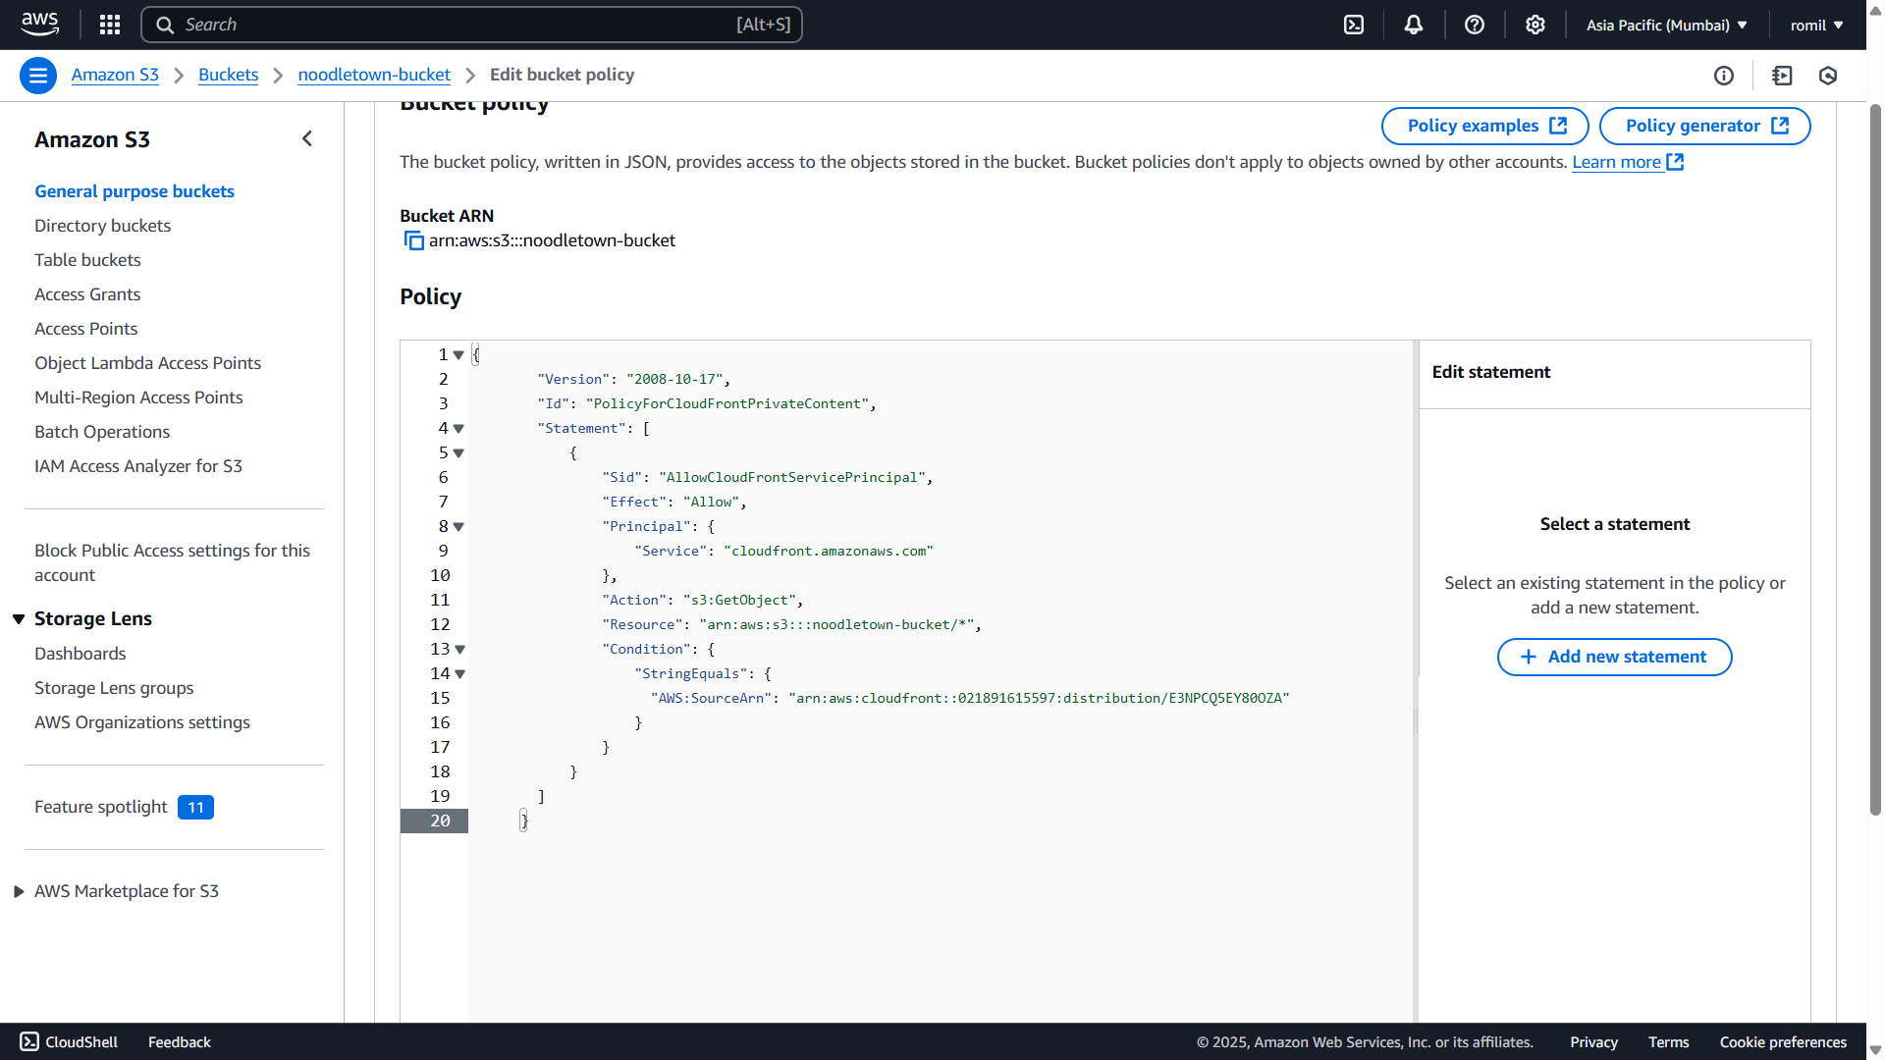Copy the bucket ARN
1885x1060 pixels.
coord(413,240)
